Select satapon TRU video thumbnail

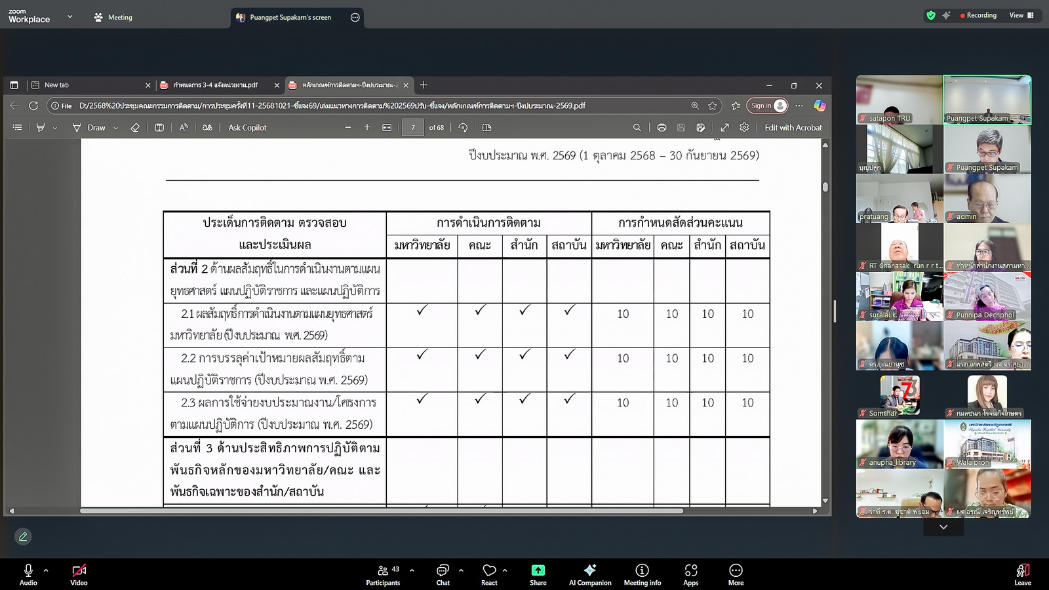pyautogui.click(x=899, y=100)
